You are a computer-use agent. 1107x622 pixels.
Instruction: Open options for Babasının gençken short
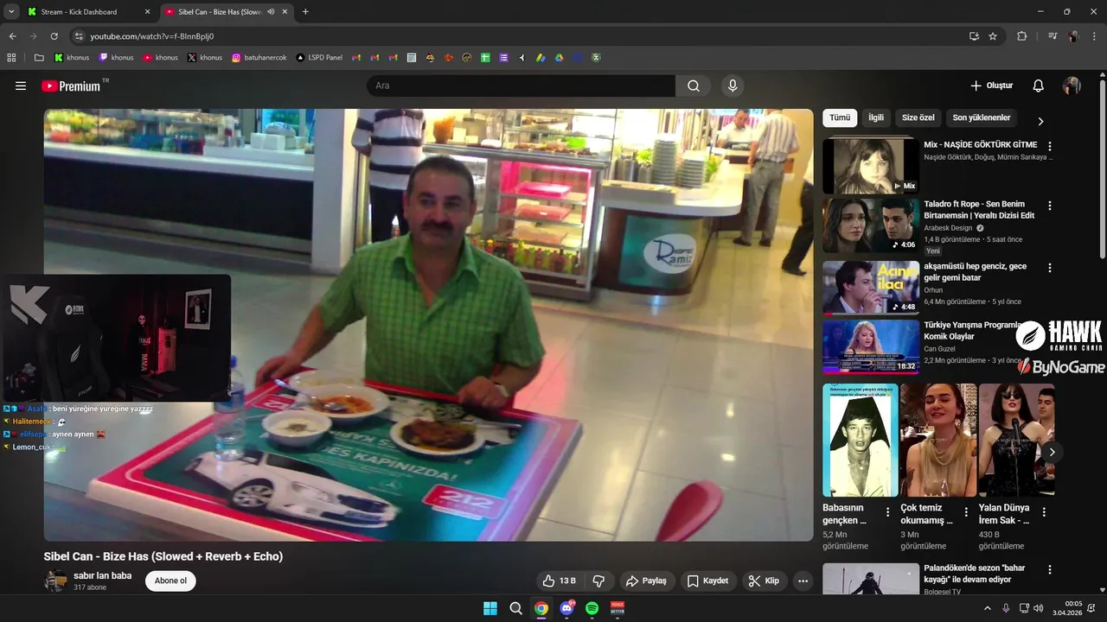tap(887, 511)
